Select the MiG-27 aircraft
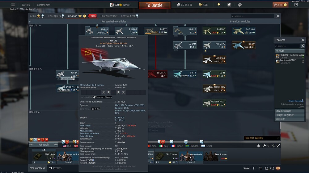This screenshot has height=173, width=309. 185,31
